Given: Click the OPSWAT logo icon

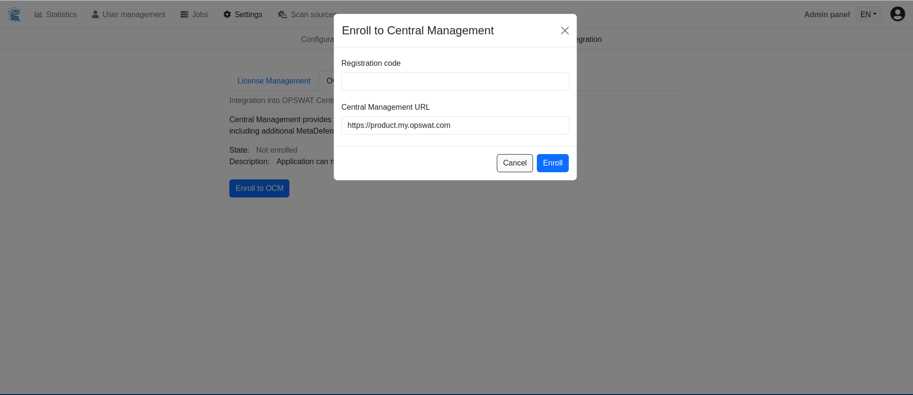Looking at the screenshot, I should [x=15, y=14].
